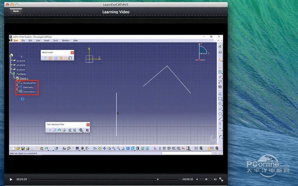Click the louder volume speaker icon

click(215, 179)
